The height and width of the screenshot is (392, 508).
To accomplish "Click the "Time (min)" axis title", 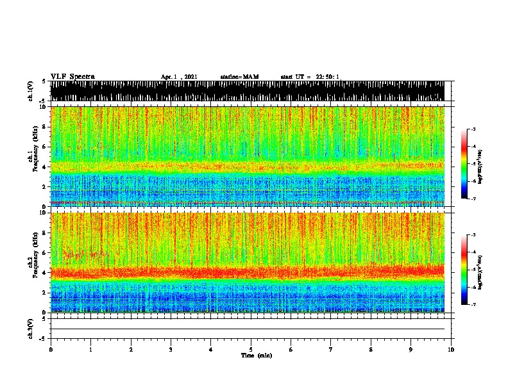I will pyautogui.click(x=257, y=355).
